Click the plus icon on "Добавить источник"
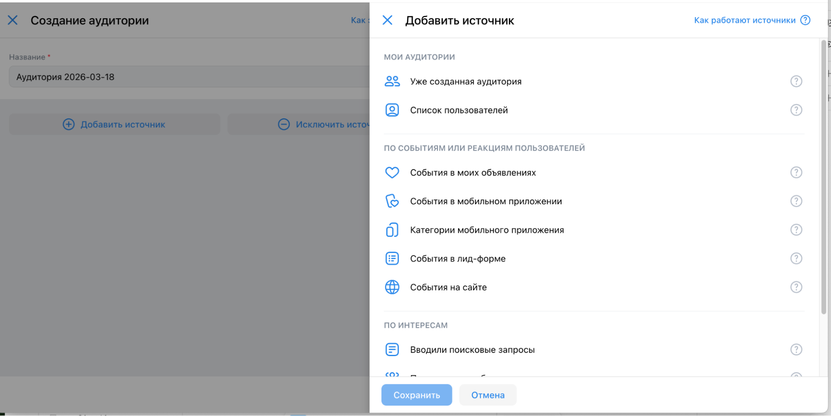 tap(68, 124)
